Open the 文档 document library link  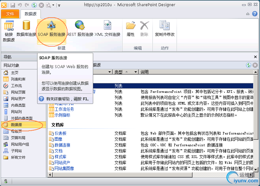tap(58, 151)
